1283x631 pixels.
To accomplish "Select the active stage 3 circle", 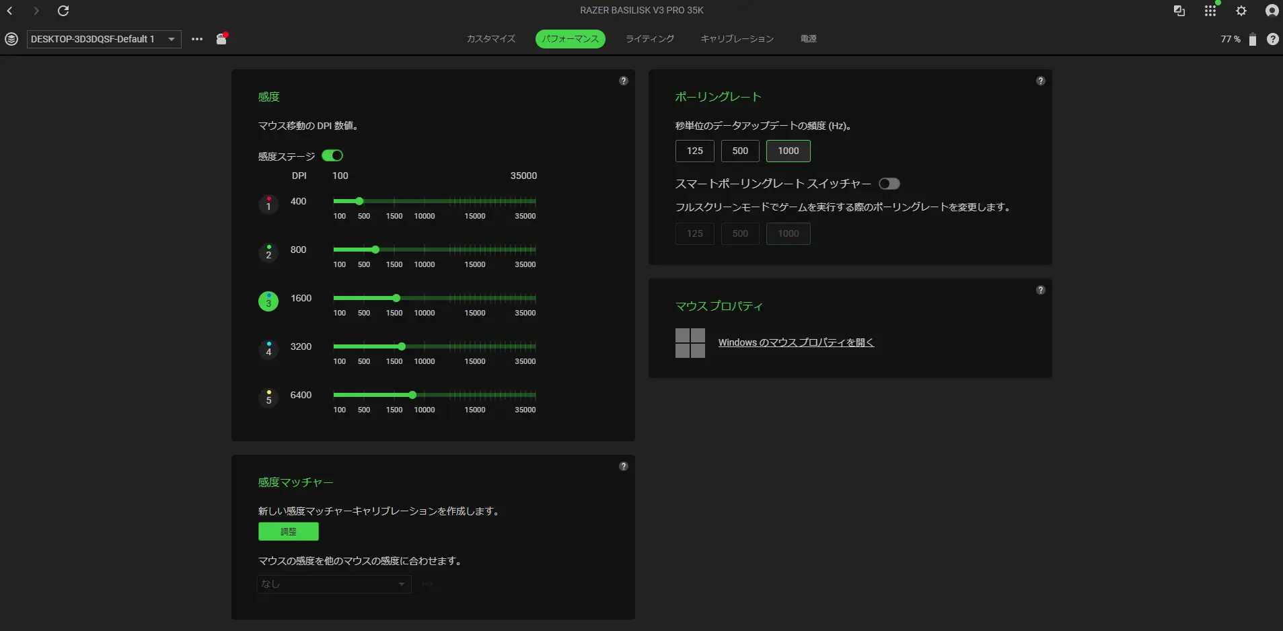I will coord(268,301).
